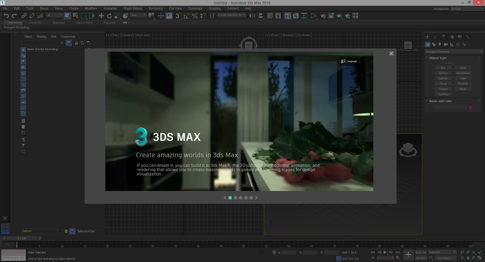This screenshot has height=262, width=485.
Task: Click the Key Filters button
Action: point(446,258)
